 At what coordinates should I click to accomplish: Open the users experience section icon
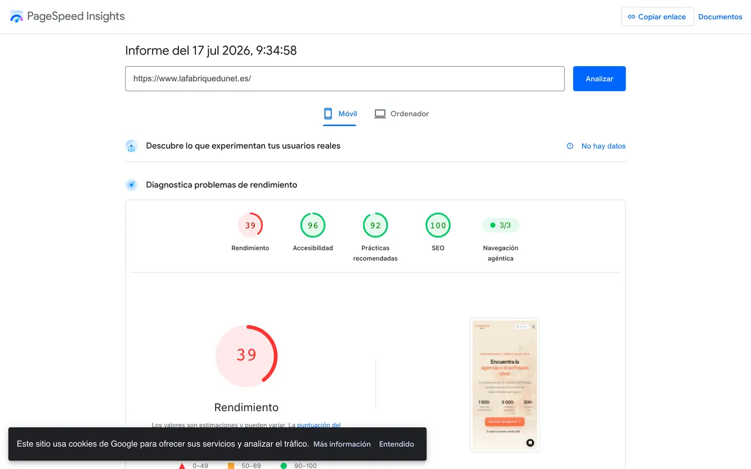pyautogui.click(x=131, y=146)
